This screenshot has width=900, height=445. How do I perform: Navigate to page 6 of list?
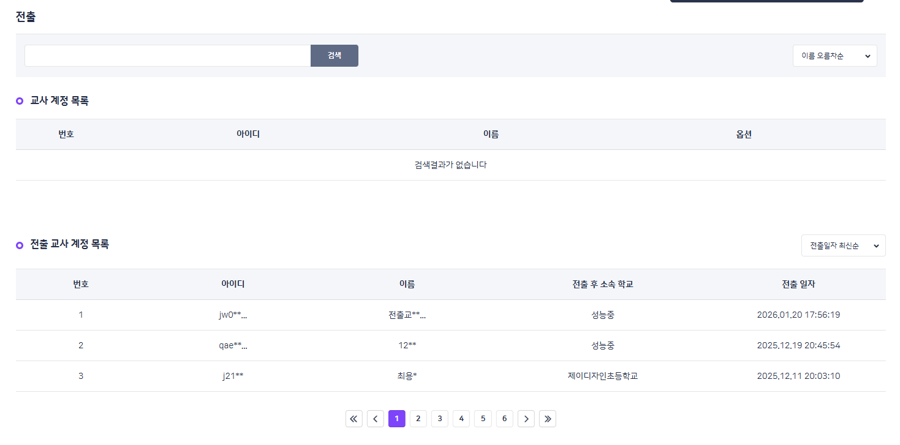pyautogui.click(x=504, y=419)
